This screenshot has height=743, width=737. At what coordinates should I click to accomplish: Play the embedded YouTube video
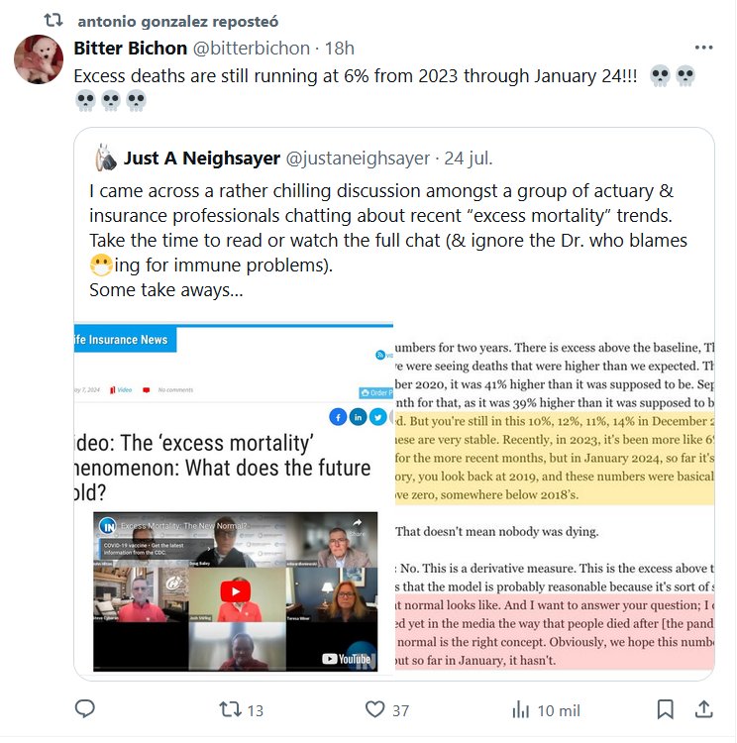pos(235,591)
